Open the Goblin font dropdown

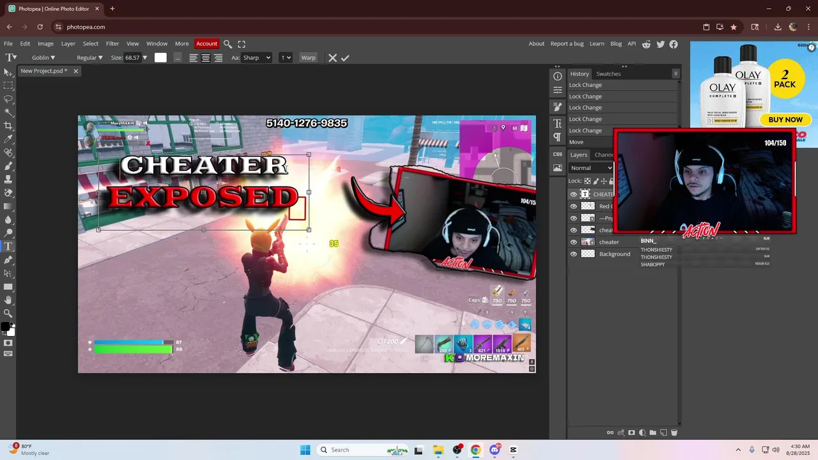(x=43, y=57)
